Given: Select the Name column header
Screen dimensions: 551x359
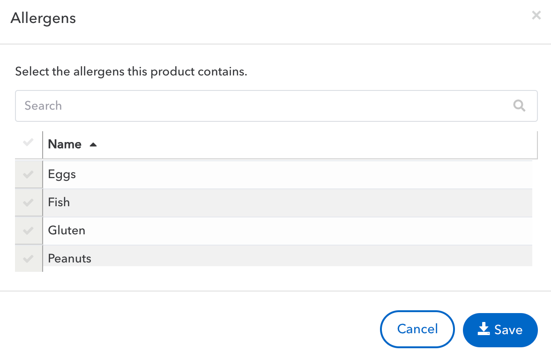Looking at the screenshot, I should coord(64,144).
